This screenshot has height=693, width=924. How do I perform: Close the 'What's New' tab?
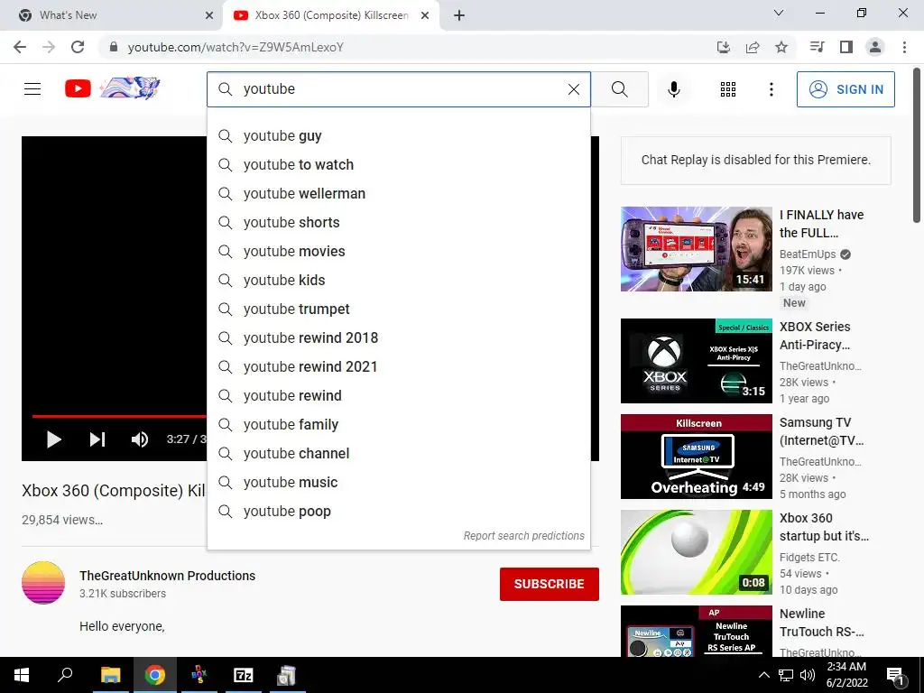[x=209, y=15]
